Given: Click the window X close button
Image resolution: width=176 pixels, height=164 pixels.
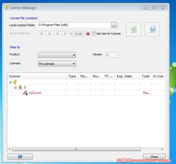Looking at the screenshot, I should pos(163,8).
